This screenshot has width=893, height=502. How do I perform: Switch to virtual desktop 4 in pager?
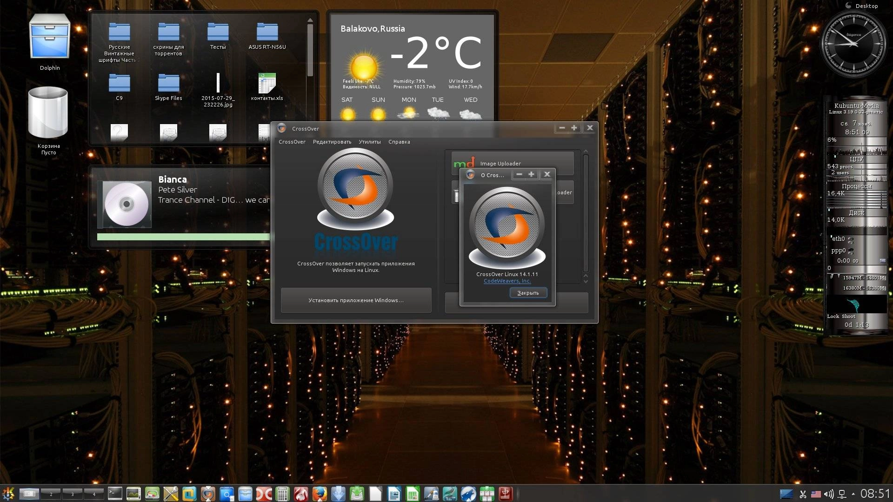[x=94, y=494]
